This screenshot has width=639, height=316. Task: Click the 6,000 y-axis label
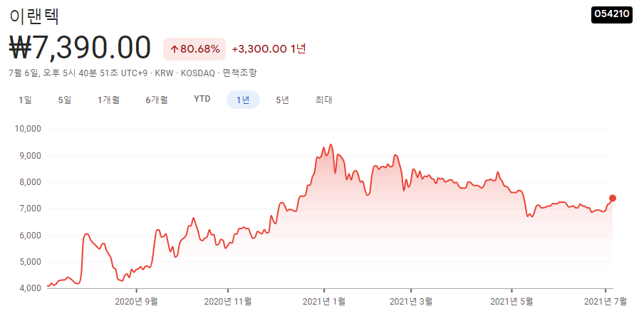tap(30, 236)
